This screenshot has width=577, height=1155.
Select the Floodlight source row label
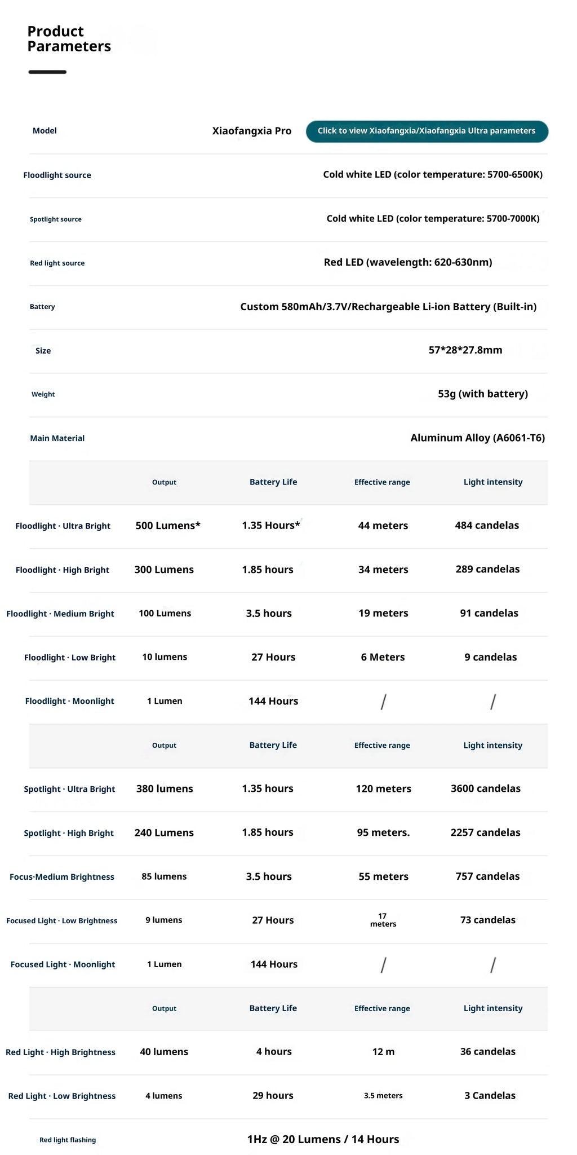[x=57, y=175]
